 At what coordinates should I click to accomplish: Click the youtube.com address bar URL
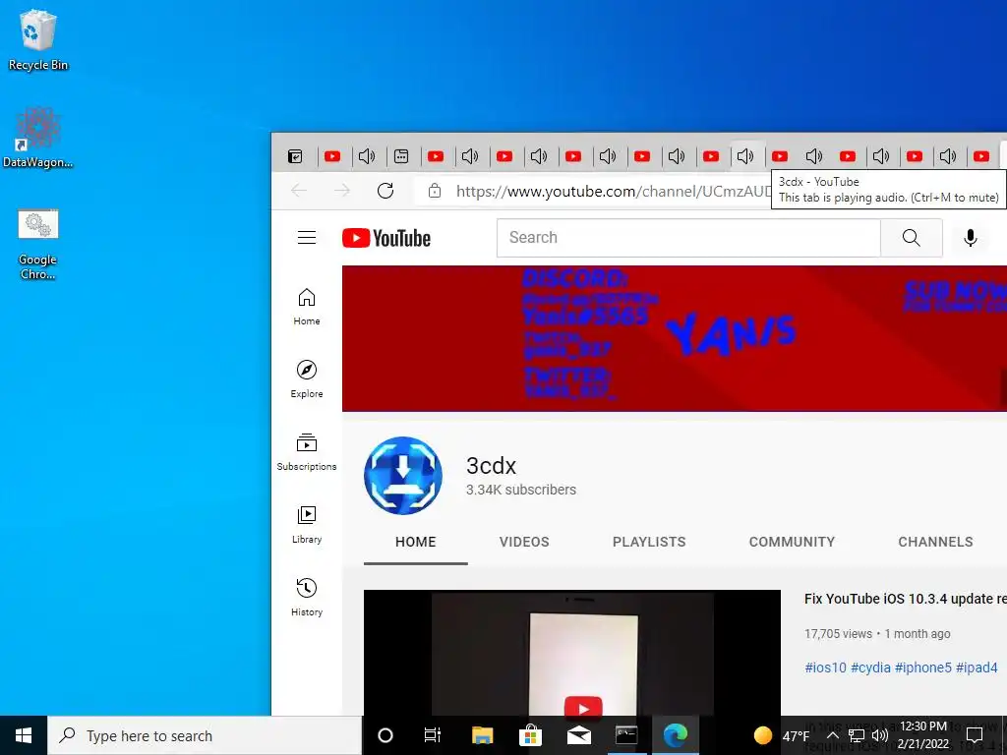614,191
